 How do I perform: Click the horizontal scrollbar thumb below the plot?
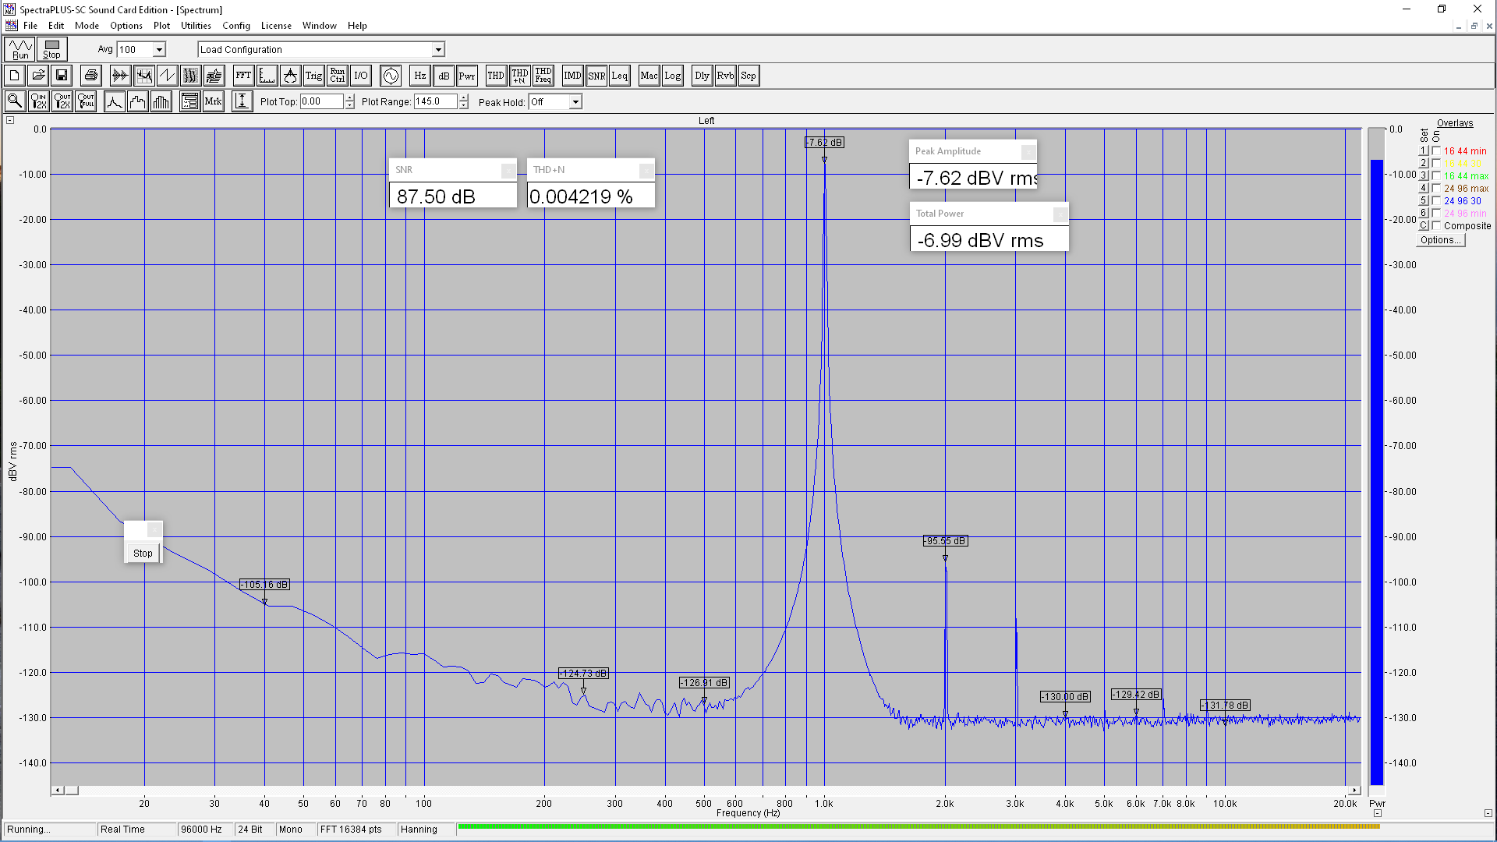coord(72,791)
